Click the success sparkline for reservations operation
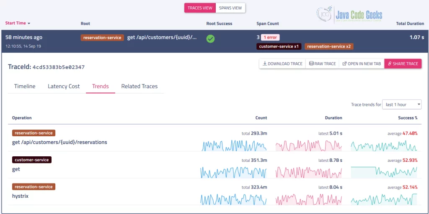The height and width of the screenshot is (214, 429). 384,145
